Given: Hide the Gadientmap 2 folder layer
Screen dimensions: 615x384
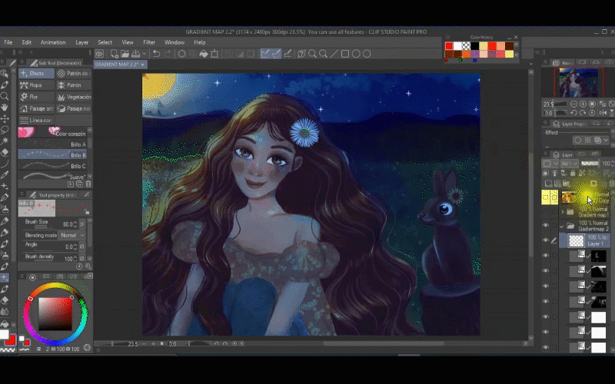Looking at the screenshot, I should click(x=546, y=227).
